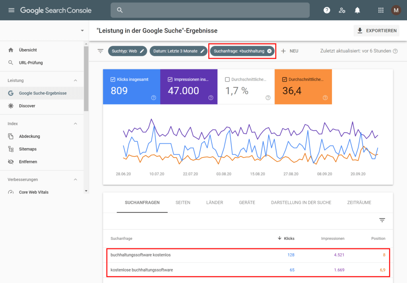Switch to the SEITEN tab
Viewport: 407px width, 283px height.
pos(183,203)
